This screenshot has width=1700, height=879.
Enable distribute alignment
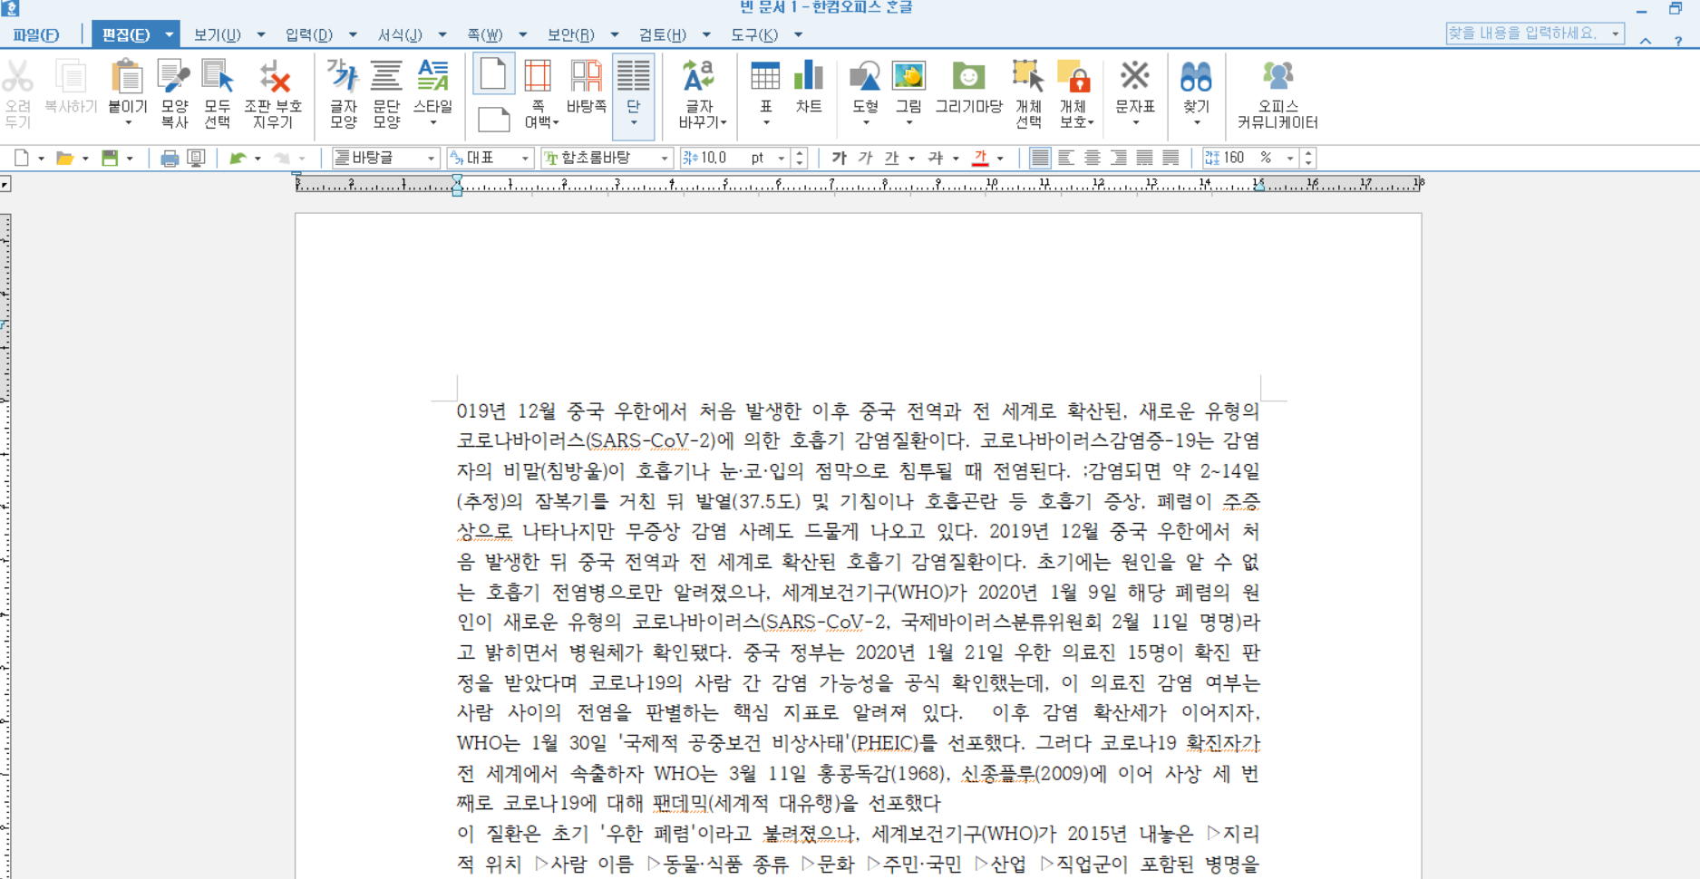pos(1145,158)
